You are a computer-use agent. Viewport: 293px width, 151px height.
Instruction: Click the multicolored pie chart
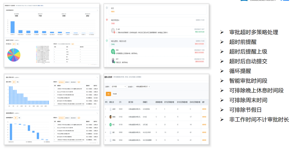[14, 55]
